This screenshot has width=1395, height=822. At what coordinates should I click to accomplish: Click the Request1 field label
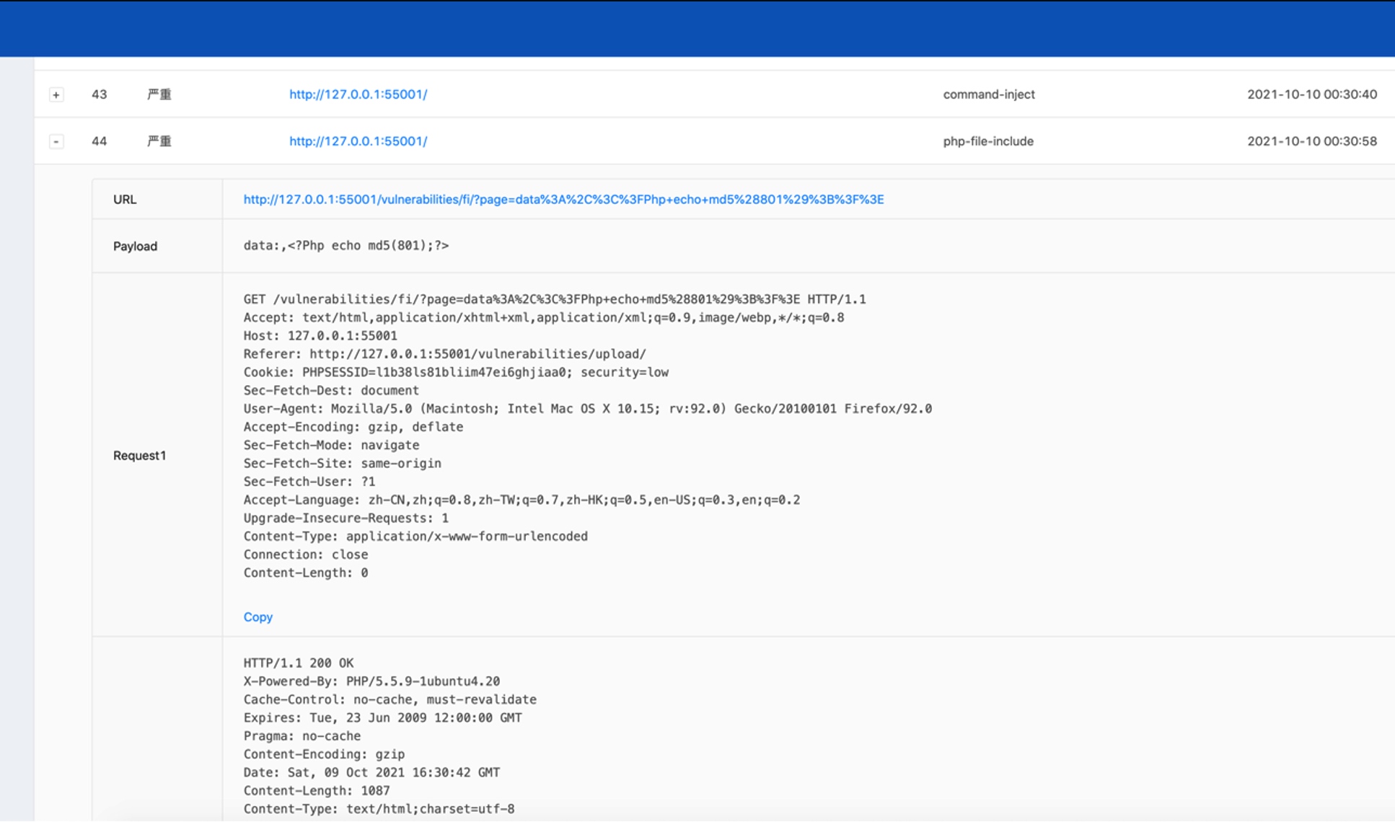[x=139, y=456]
